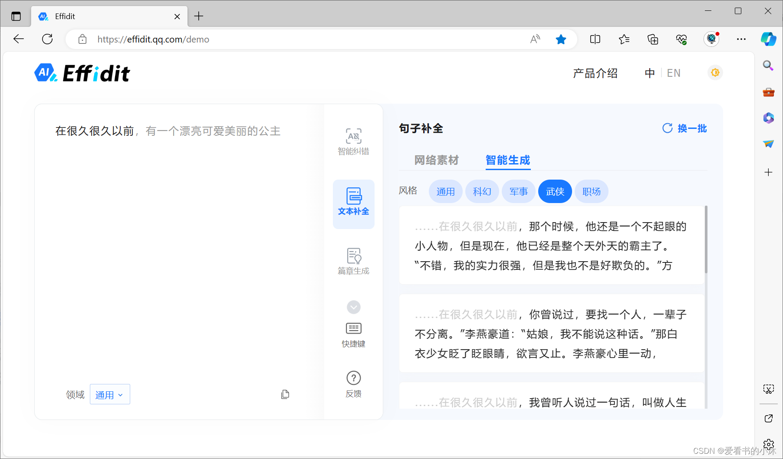The image size is (783, 459).
Task: Pick the suggestion starting 我曾听人说过一句话
Action: tap(551, 396)
